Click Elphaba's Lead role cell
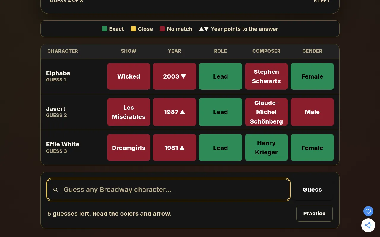 tap(220, 76)
